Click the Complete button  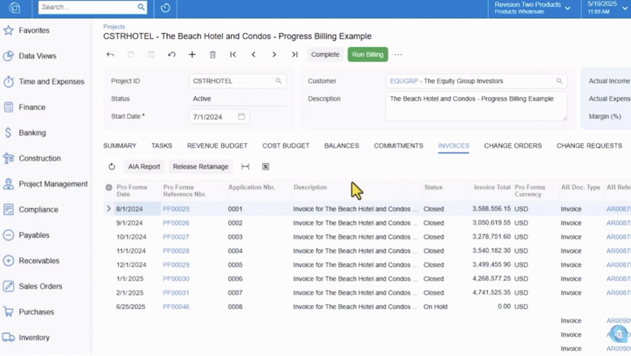pyautogui.click(x=325, y=55)
